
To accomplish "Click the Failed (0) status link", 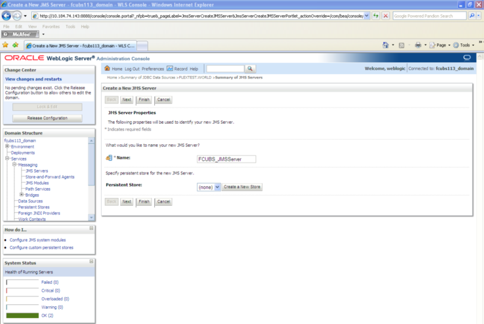I will (49, 282).
